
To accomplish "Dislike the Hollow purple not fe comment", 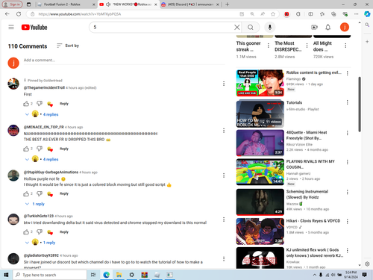I will point(40,193).
